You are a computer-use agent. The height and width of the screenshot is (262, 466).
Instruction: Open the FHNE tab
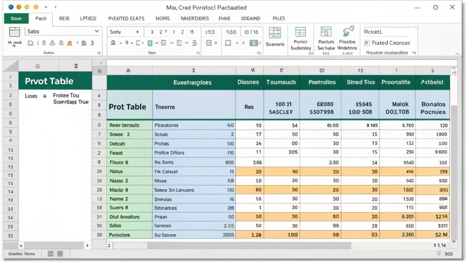[x=224, y=18]
